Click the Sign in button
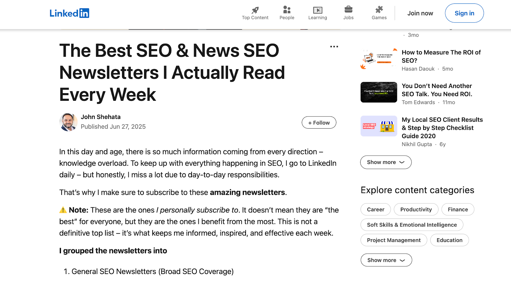The width and height of the screenshot is (511, 282). [464, 13]
